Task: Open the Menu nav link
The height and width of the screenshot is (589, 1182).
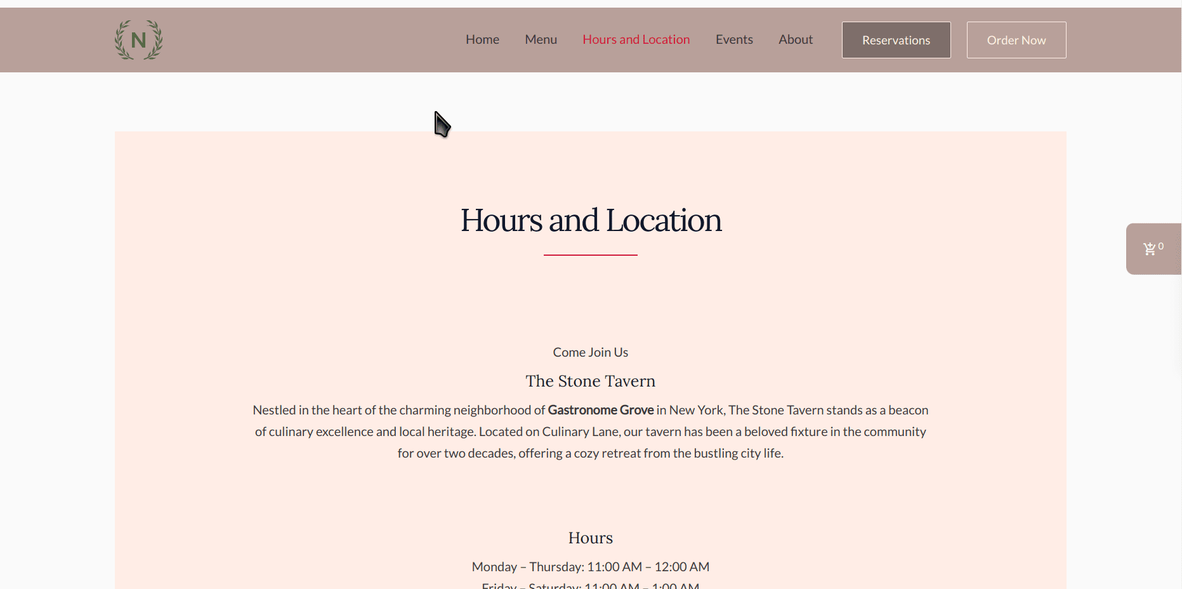Action: click(x=541, y=39)
